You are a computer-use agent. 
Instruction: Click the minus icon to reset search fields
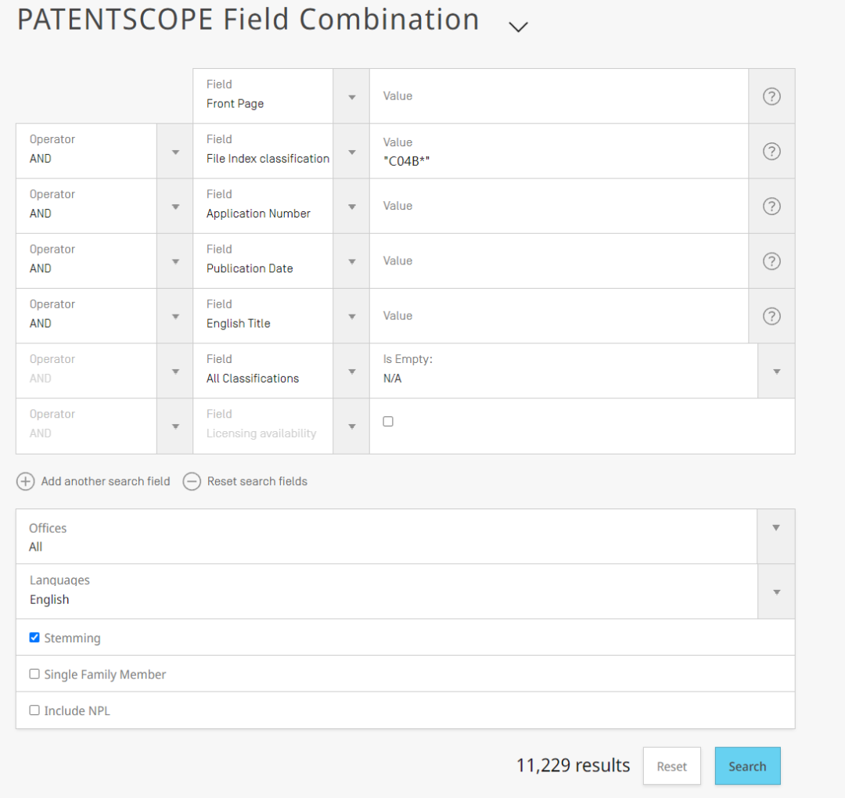coord(192,481)
